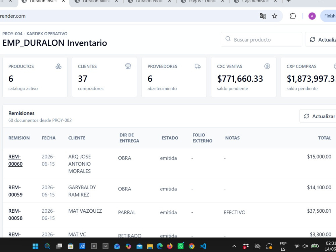Click the Productos card cubes icon

pyautogui.click(x=58, y=67)
